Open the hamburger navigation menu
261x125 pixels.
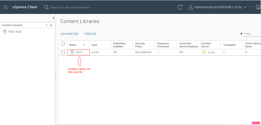(5, 7)
